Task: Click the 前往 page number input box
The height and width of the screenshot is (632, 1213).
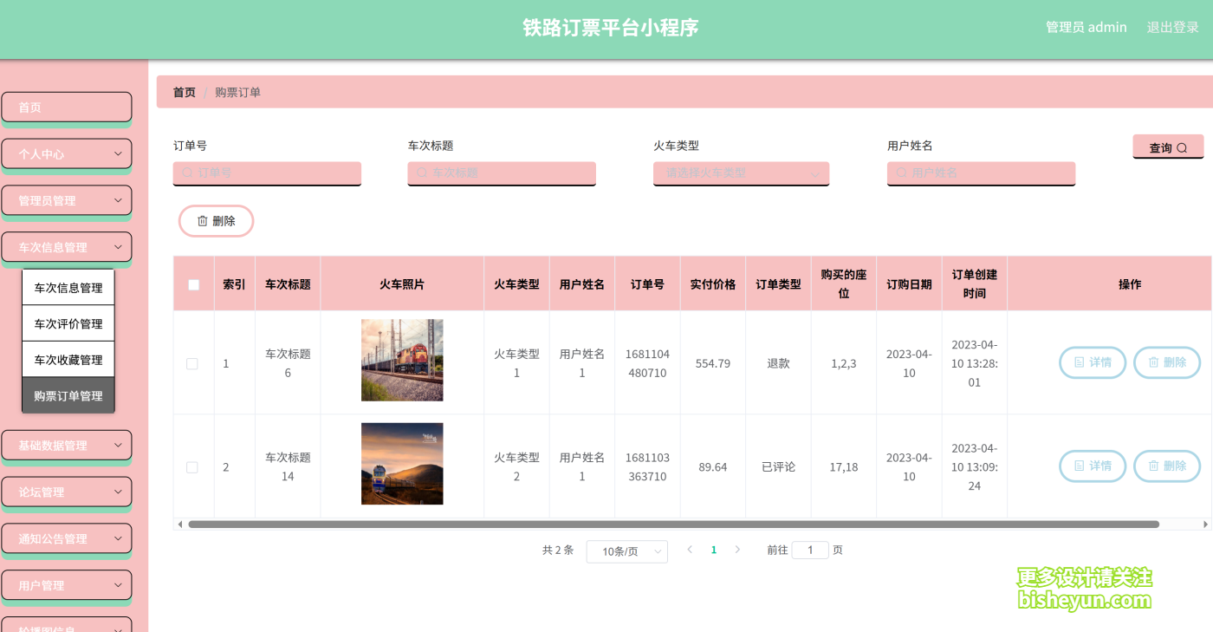Action: [x=810, y=550]
